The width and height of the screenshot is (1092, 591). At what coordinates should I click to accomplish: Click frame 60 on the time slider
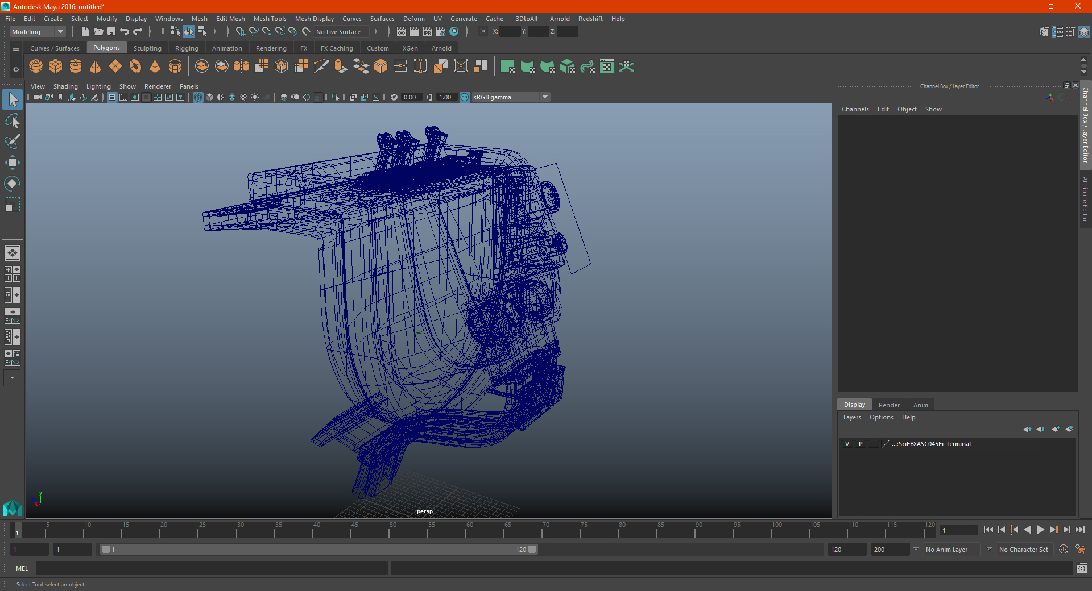click(470, 530)
